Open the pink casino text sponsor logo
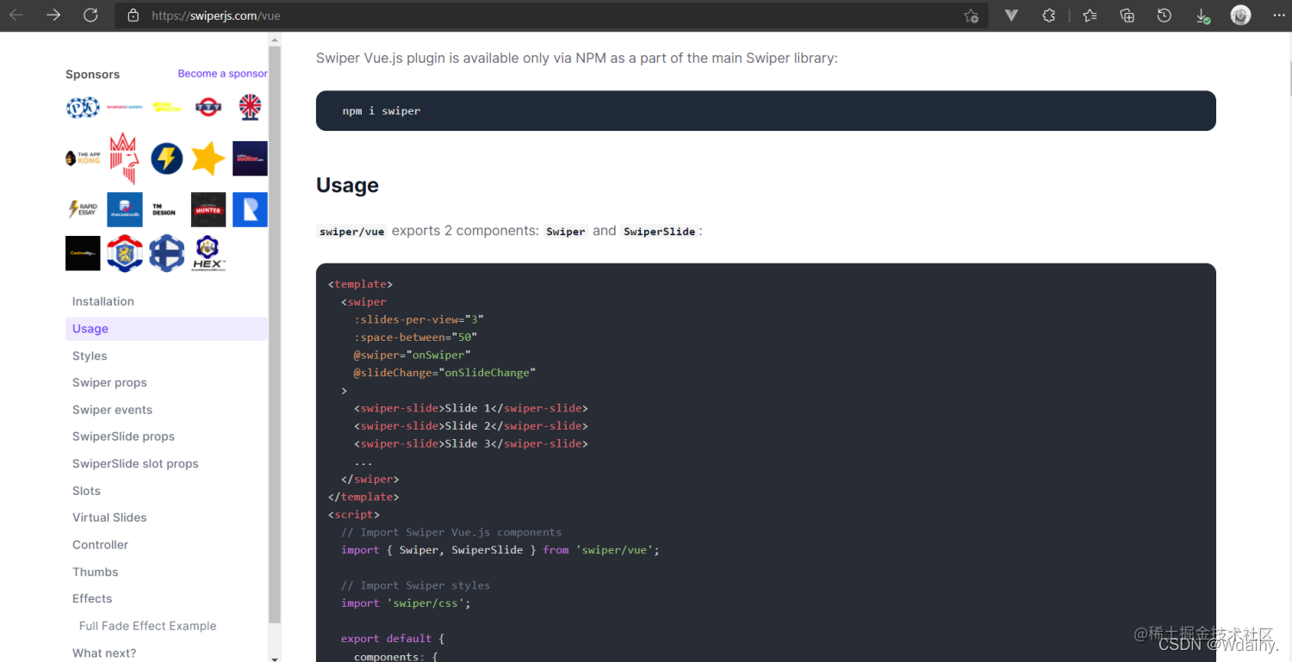The image size is (1292, 662). point(124,107)
